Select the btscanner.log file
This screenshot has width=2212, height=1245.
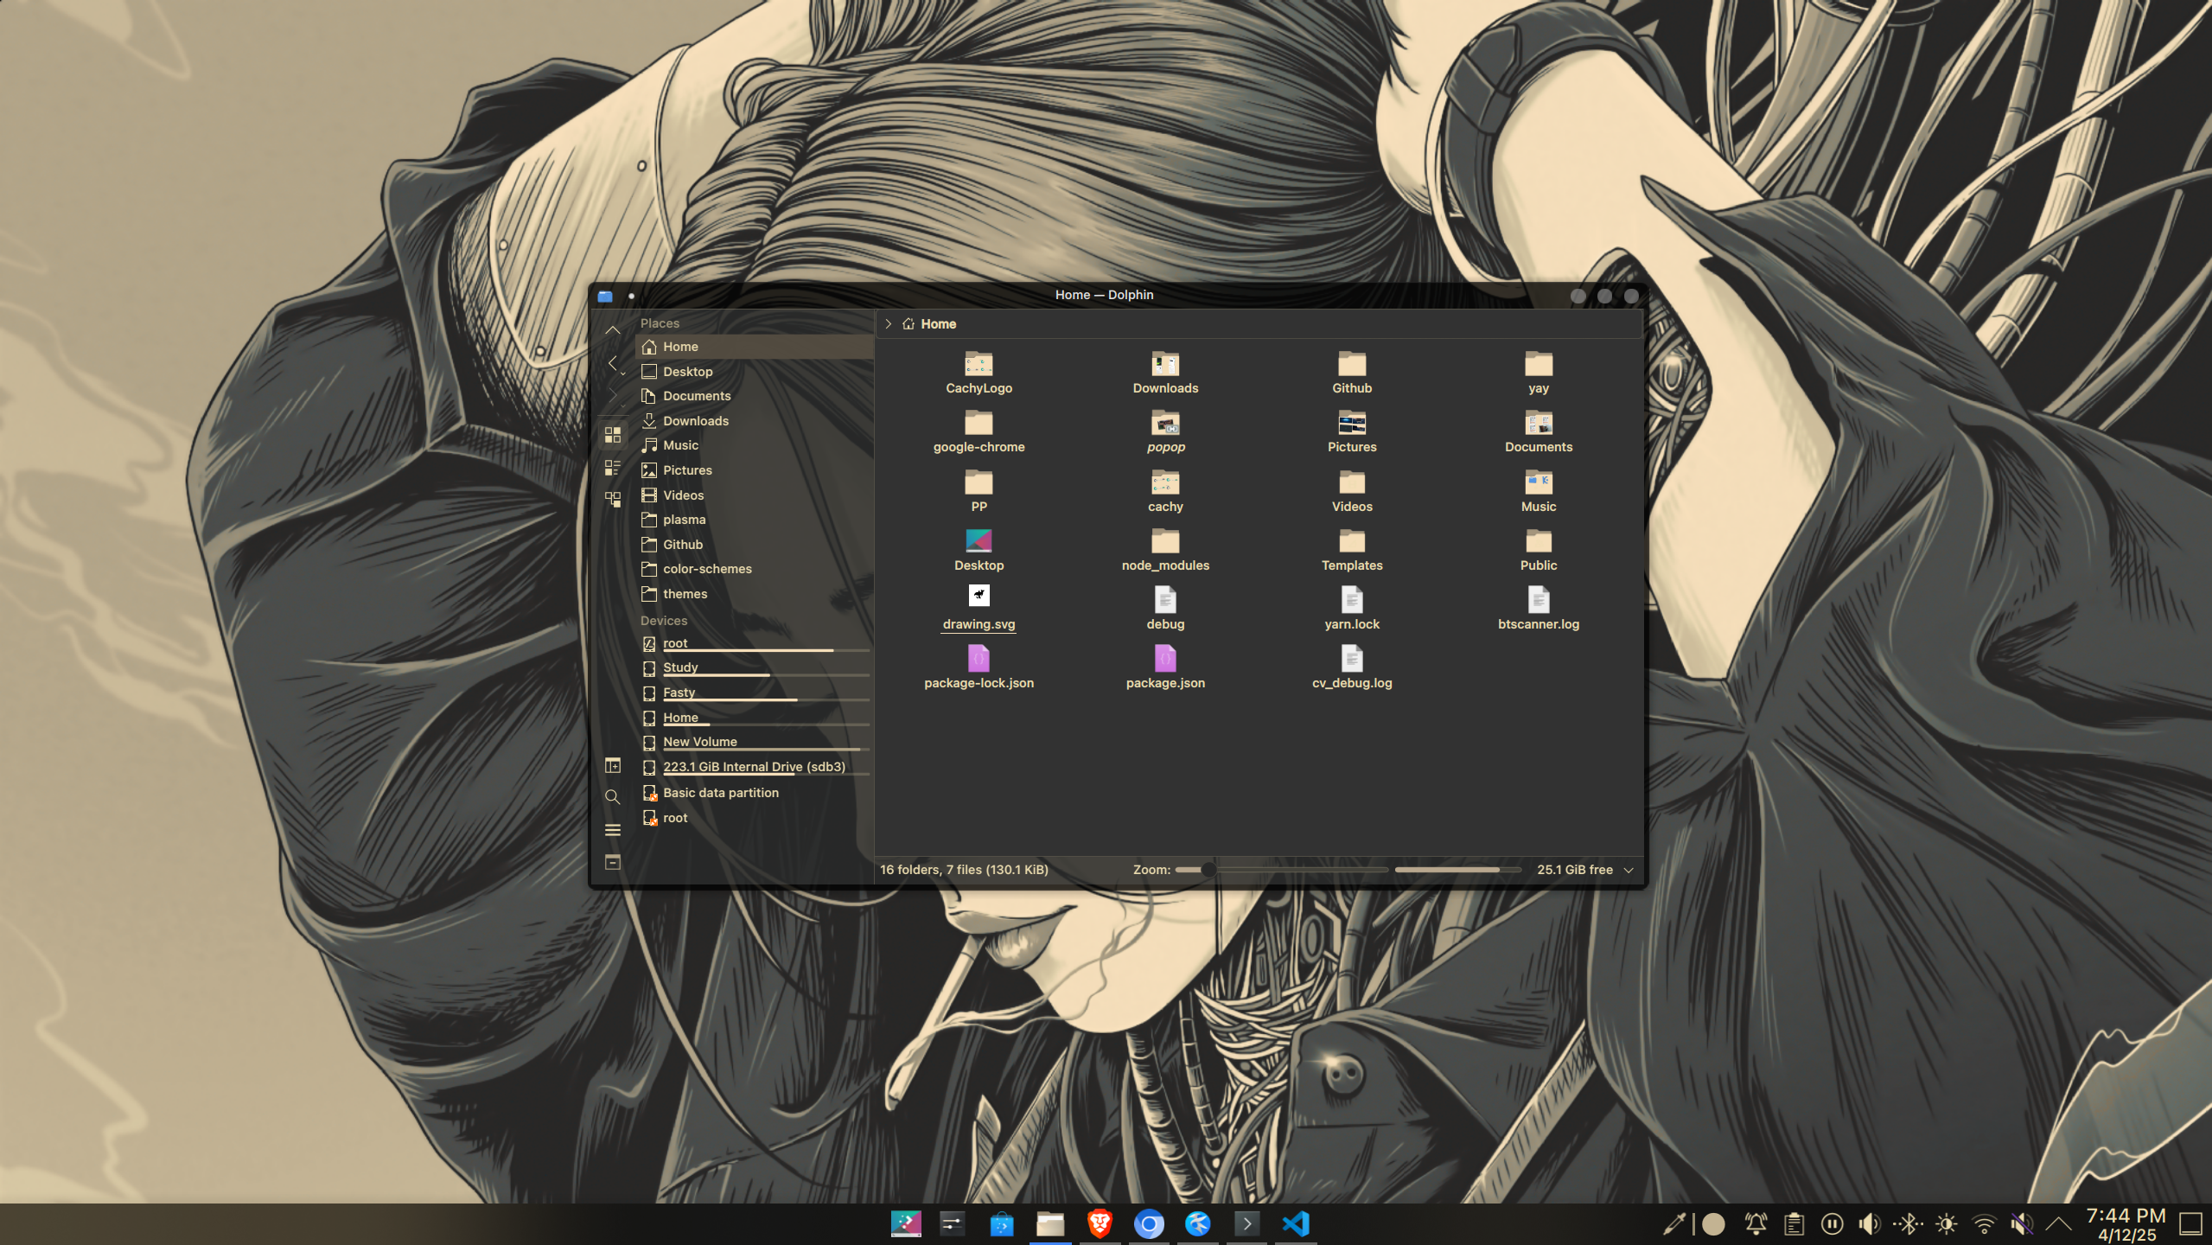1538,610
